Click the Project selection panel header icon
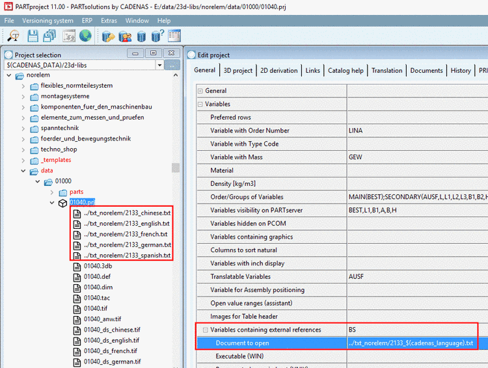This screenshot has height=368, width=488. [x=8, y=55]
